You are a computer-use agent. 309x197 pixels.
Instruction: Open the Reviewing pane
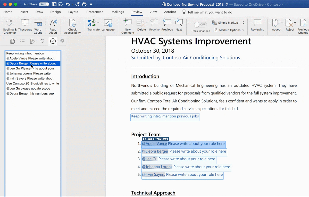257,25
